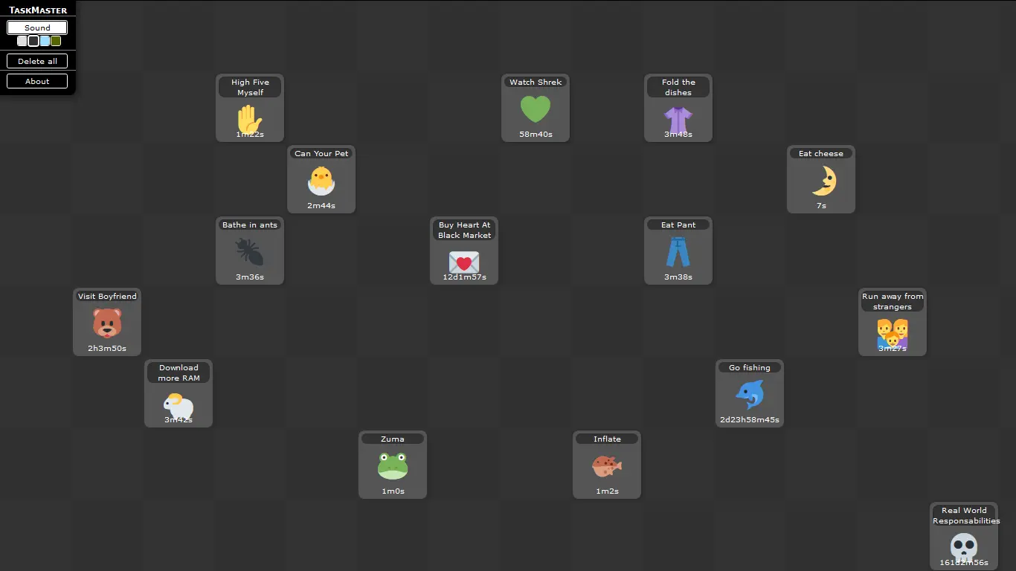Click the skull icon on Real World Responsabilities
Screen dimensions: 1016x571
(x=964, y=547)
